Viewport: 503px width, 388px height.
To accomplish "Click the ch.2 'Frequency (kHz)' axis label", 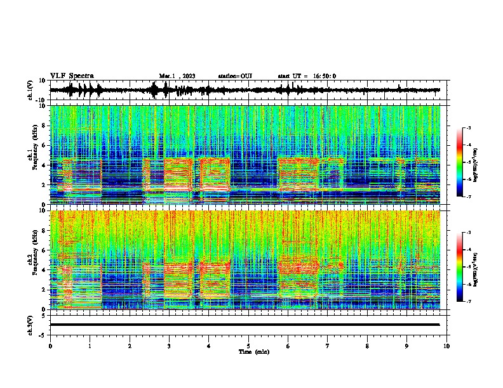I will coord(35,252).
